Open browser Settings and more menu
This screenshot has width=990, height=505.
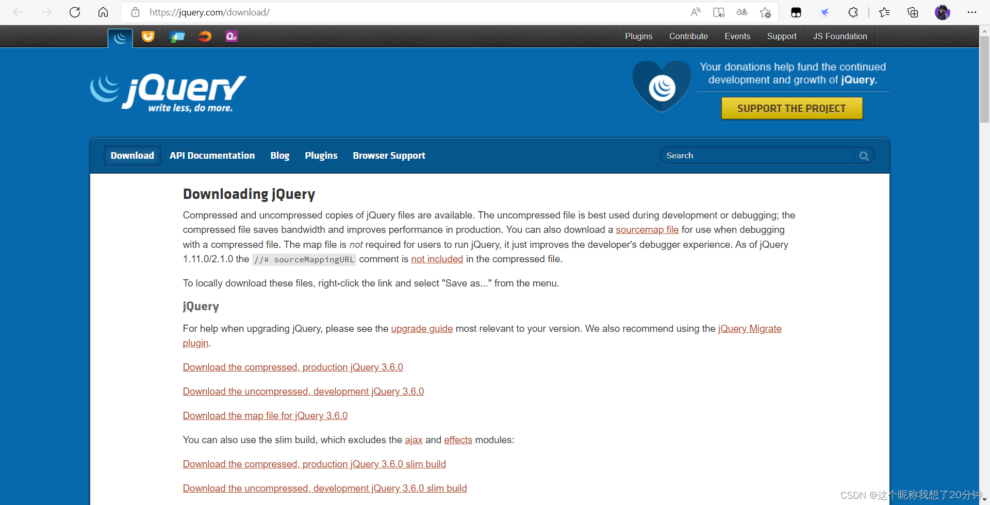click(x=972, y=12)
